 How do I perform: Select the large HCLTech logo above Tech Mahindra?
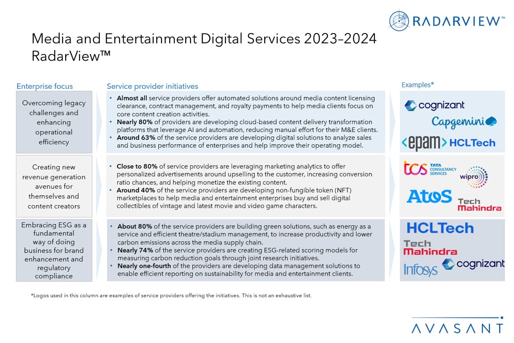point(440,228)
